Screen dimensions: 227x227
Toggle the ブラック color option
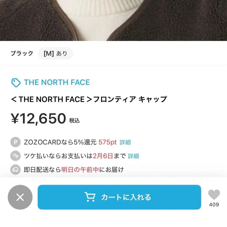pos(22,53)
